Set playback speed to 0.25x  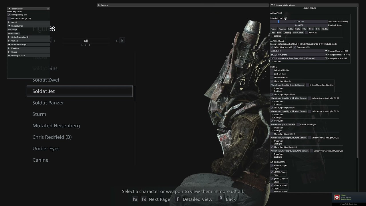tap(298, 29)
